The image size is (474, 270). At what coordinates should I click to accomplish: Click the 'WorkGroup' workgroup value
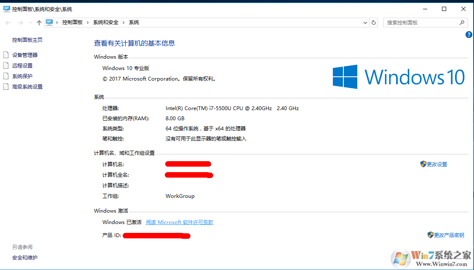[180, 196]
